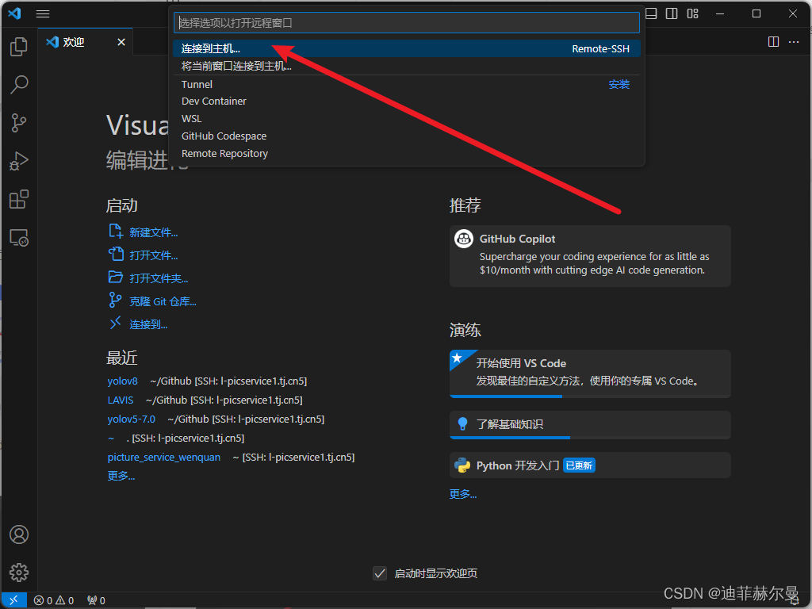Open the Python 开发入门 walkthrough
This screenshot has height=609, width=812.
pos(590,465)
